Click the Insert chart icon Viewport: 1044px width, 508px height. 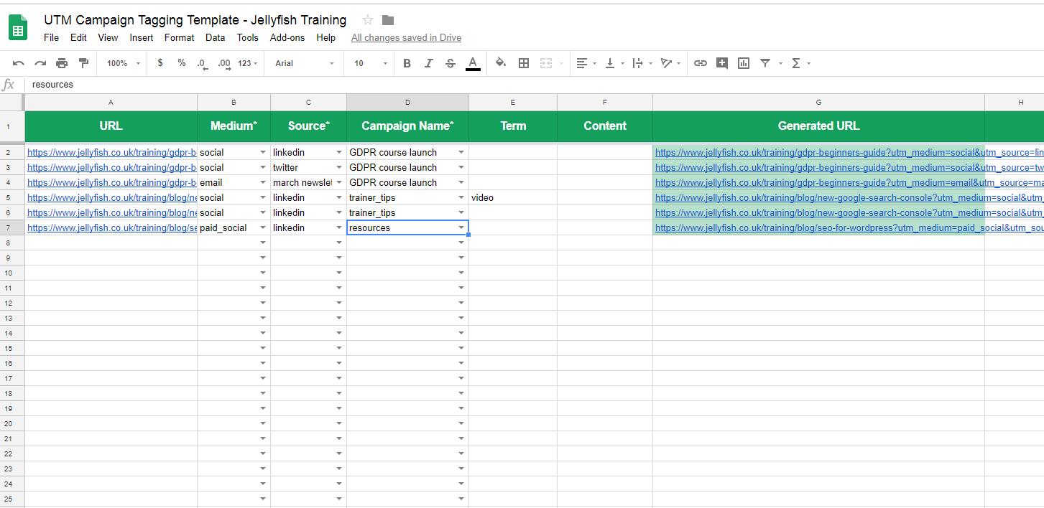click(x=744, y=63)
